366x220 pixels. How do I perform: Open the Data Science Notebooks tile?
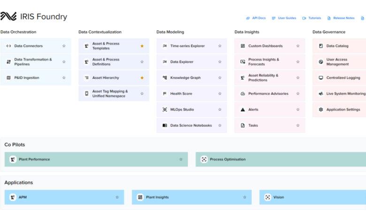191,125
